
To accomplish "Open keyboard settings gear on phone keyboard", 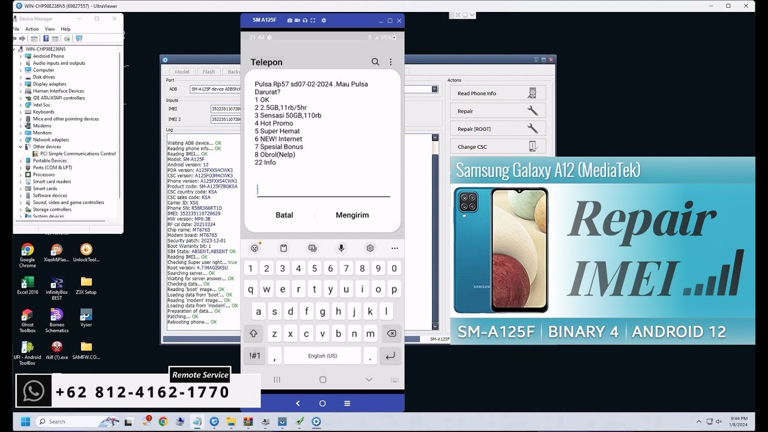I will [370, 248].
